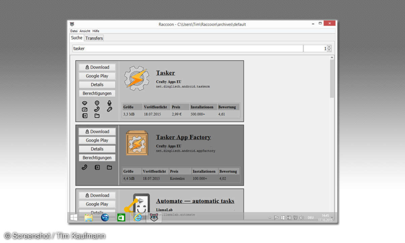This screenshot has height=243, width=405.
Task: Click the folder storage icon in Tasker card
Action: coord(97,116)
